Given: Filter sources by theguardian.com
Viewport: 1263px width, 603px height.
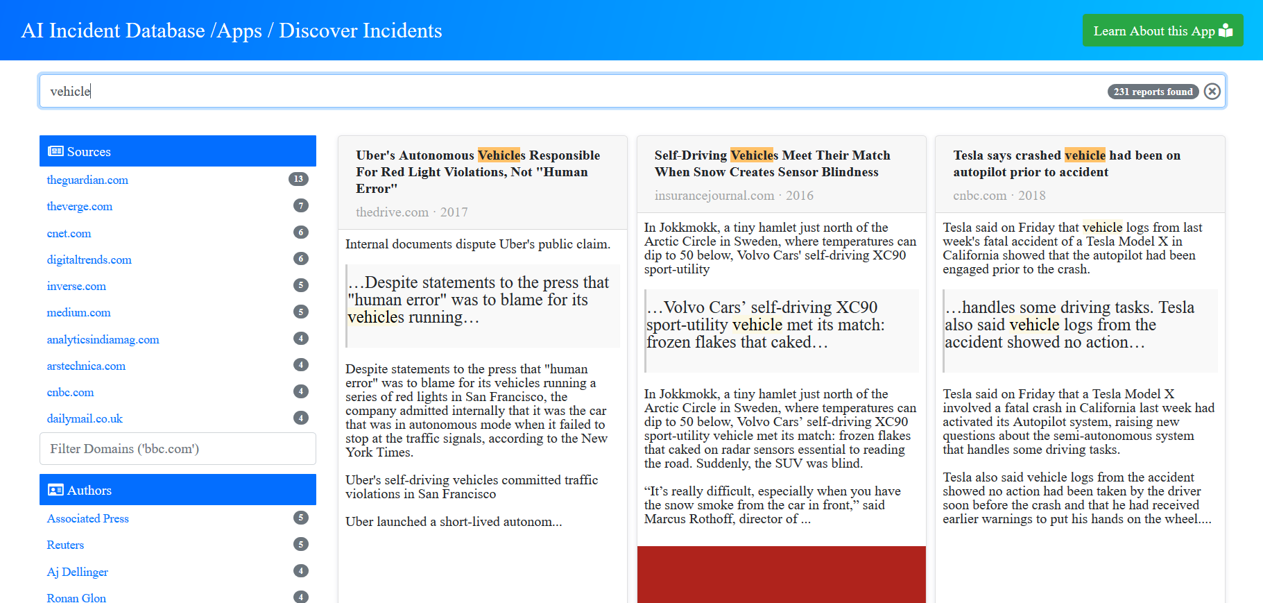Looking at the screenshot, I should (x=87, y=180).
